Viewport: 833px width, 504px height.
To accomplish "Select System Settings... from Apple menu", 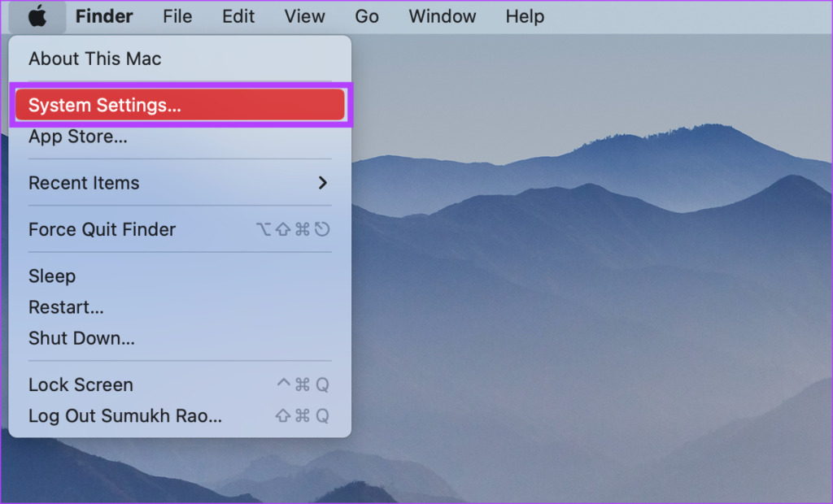I will (x=180, y=105).
